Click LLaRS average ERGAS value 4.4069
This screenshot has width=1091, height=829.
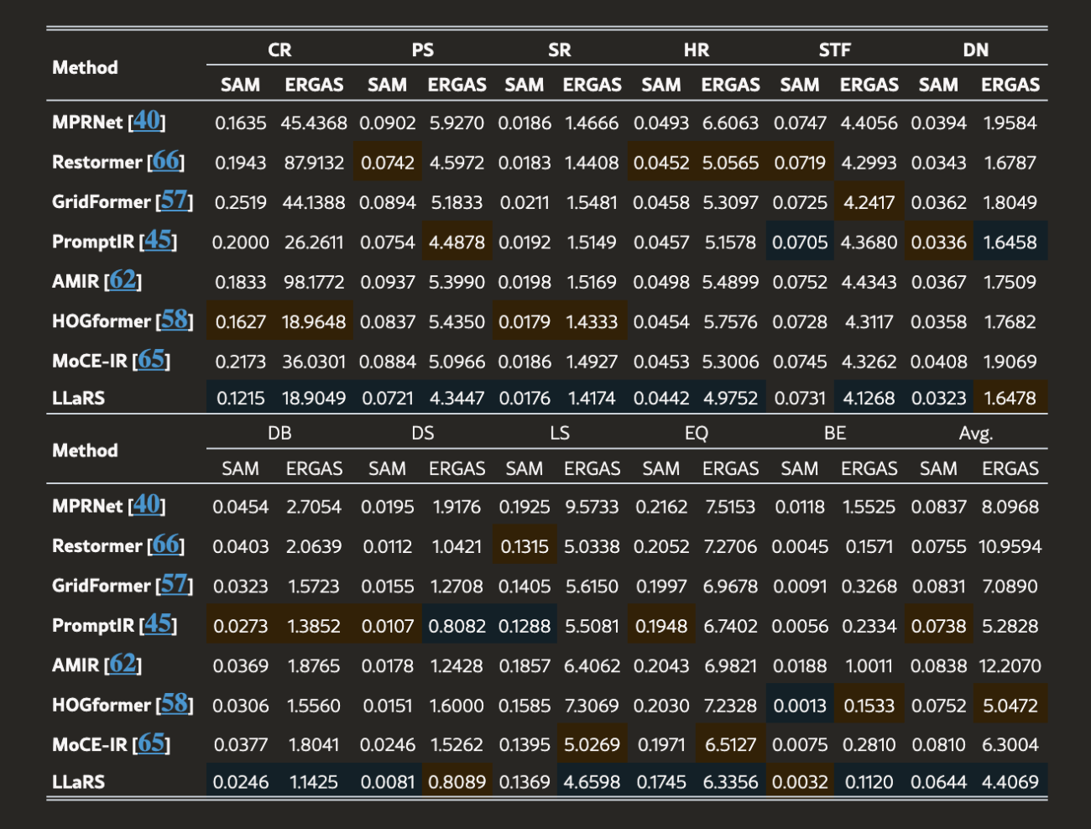coord(1010,782)
